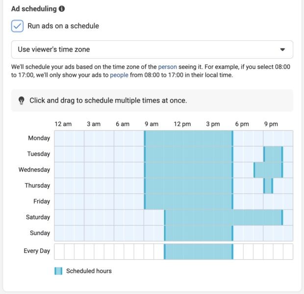This screenshot has width=304, height=294.
Task: Click the Scheduled hours legend swatch
Action: [x=58, y=271]
